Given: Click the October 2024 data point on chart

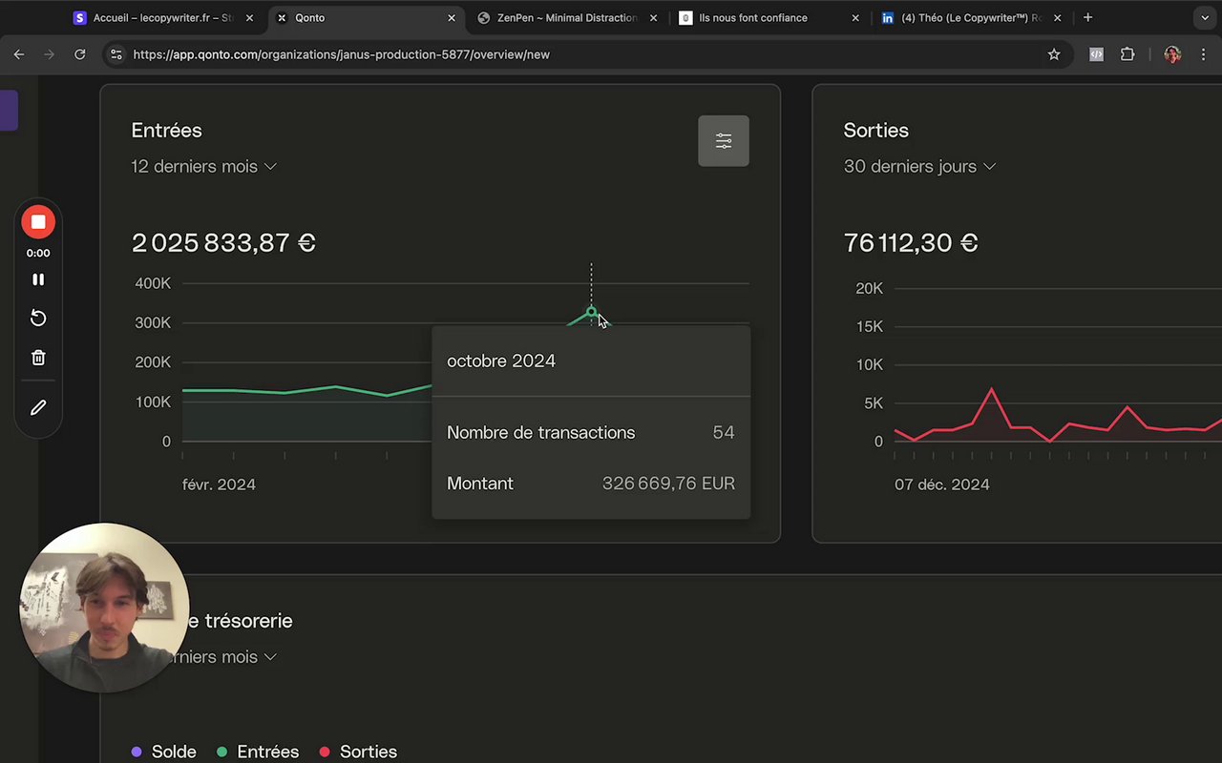Looking at the screenshot, I should point(591,312).
